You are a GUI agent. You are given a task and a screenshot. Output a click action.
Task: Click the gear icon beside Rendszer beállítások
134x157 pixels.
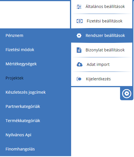tap(79, 35)
